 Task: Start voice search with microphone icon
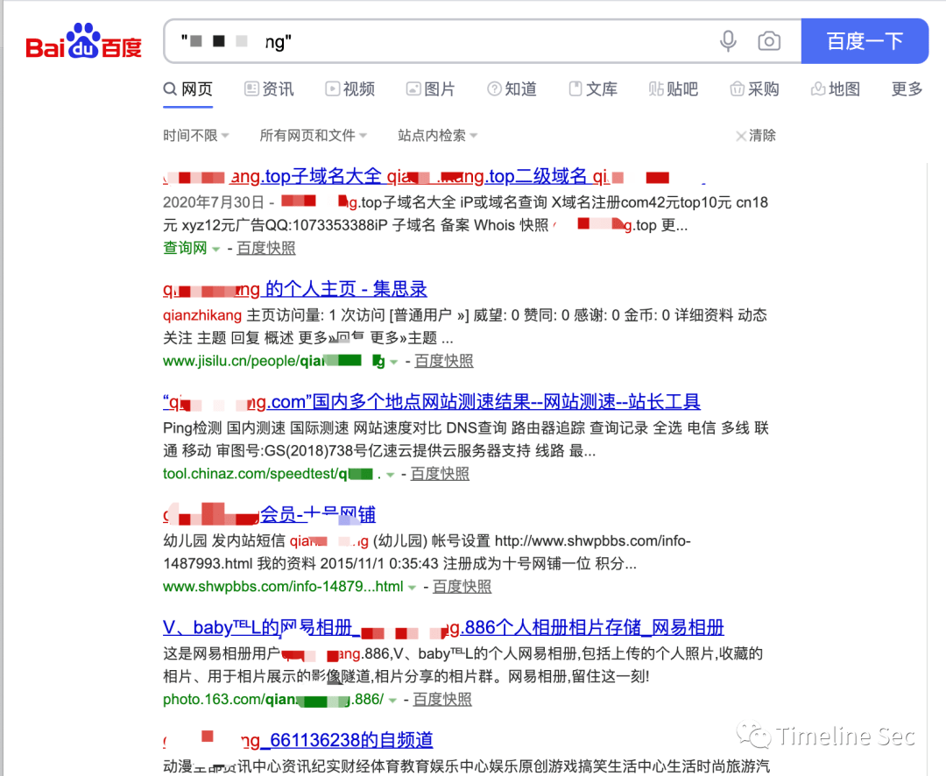point(728,41)
